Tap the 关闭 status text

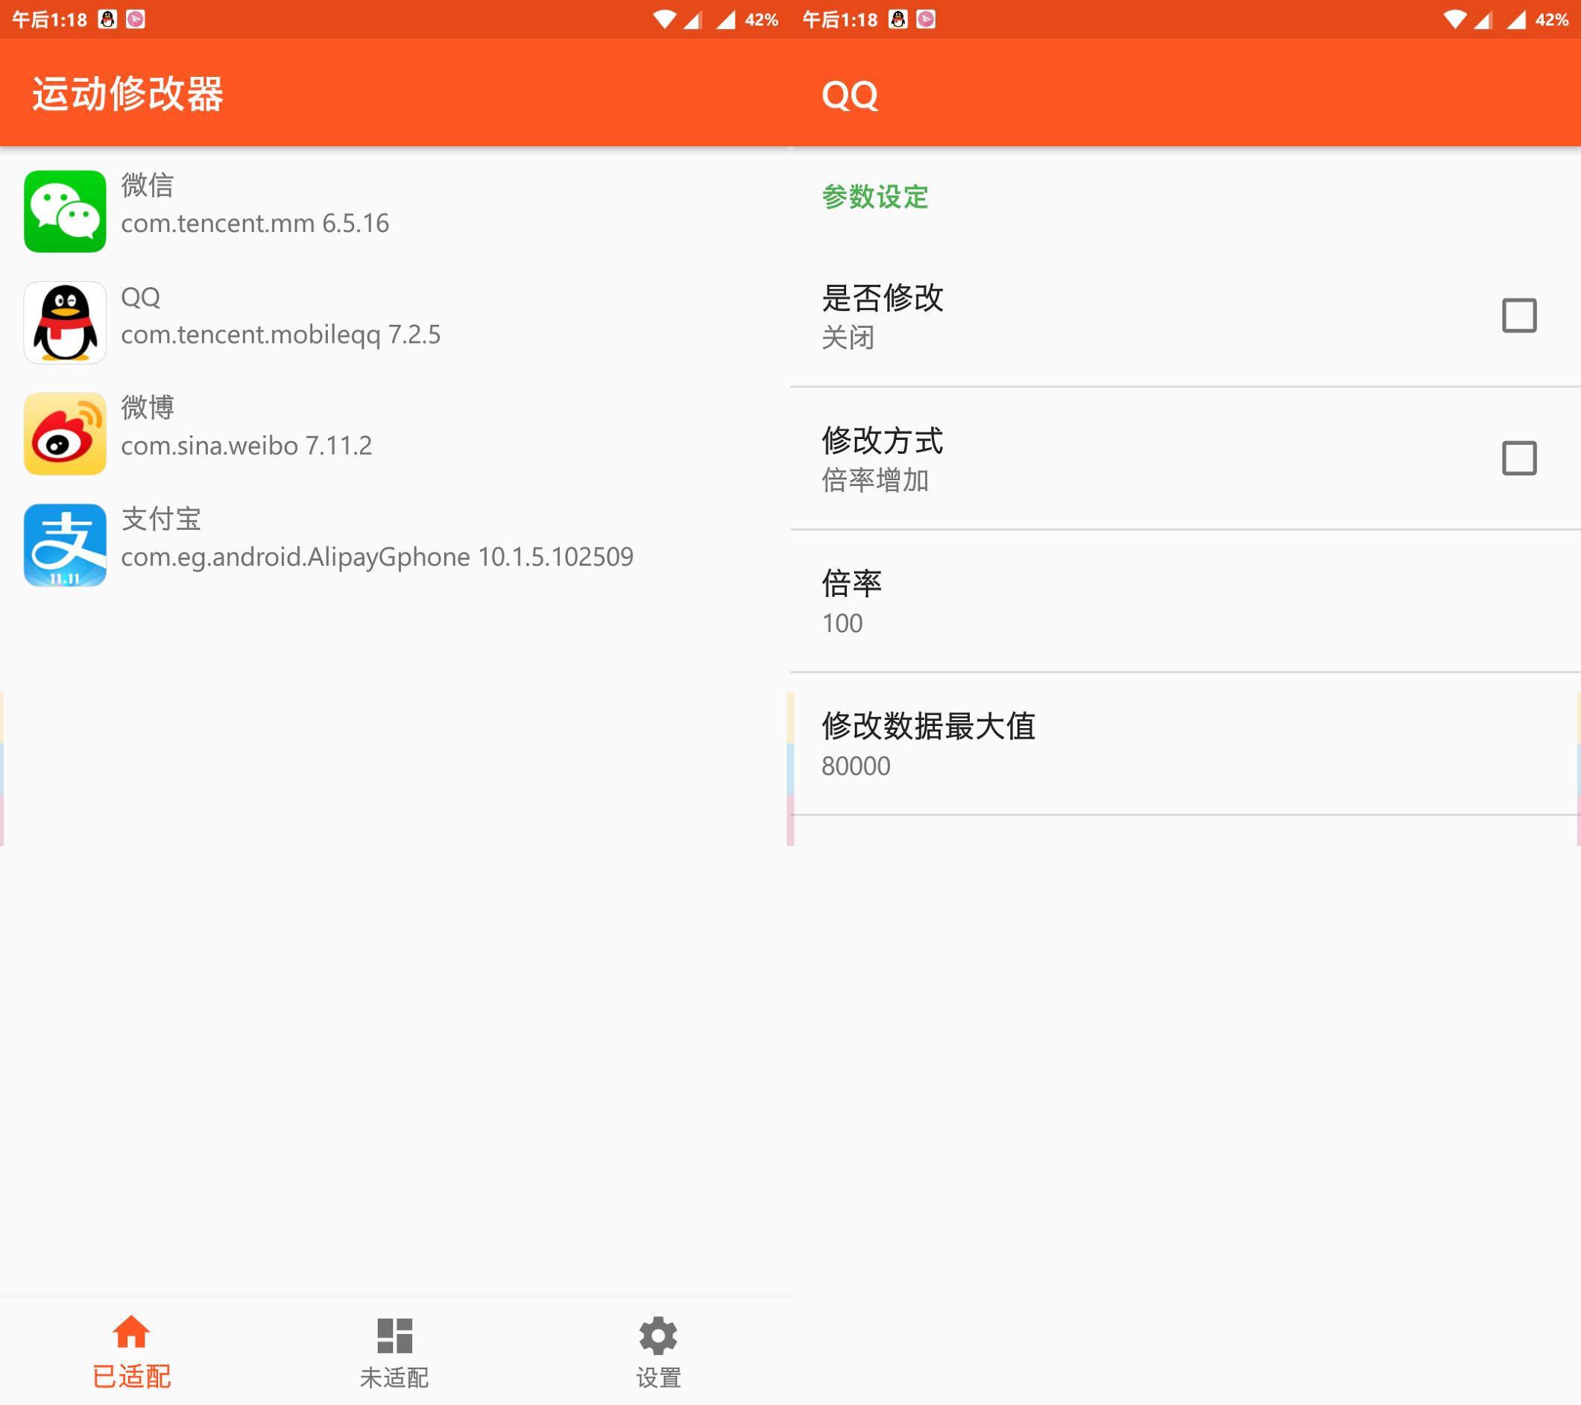[848, 338]
